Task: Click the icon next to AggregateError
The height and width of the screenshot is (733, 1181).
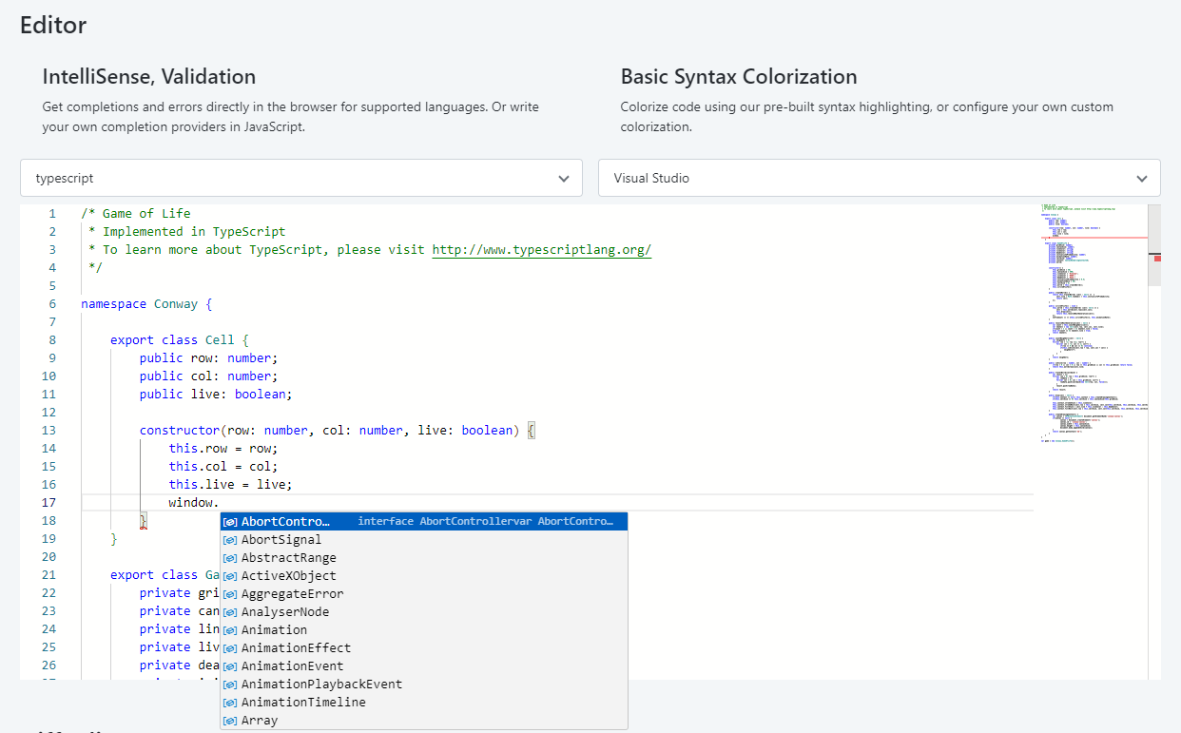Action: pyautogui.click(x=230, y=594)
